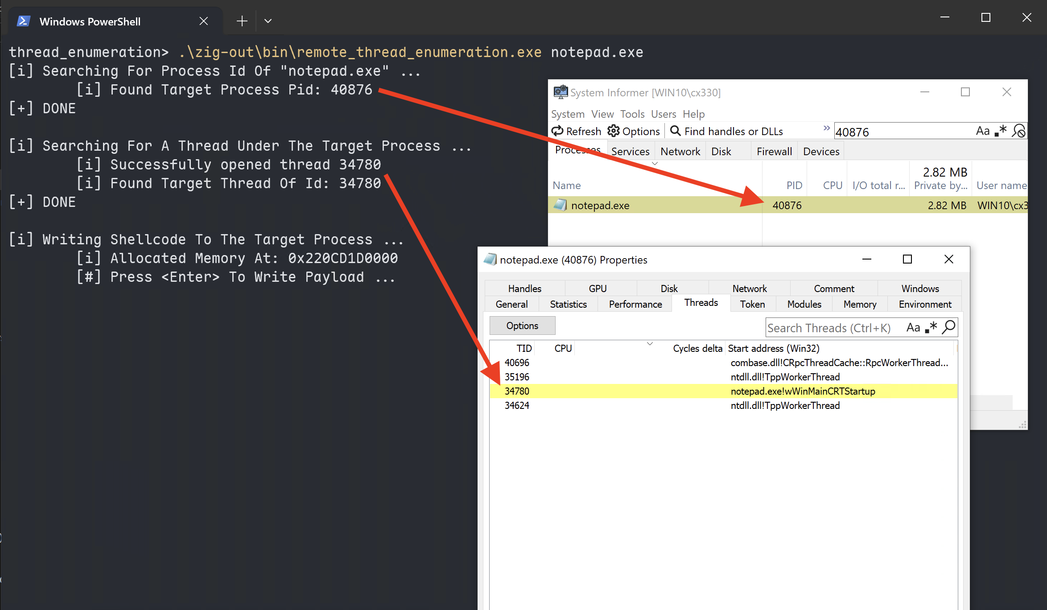Open the terminal new-tab dropdown chevron
1047x610 pixels.
coord(268,21)
